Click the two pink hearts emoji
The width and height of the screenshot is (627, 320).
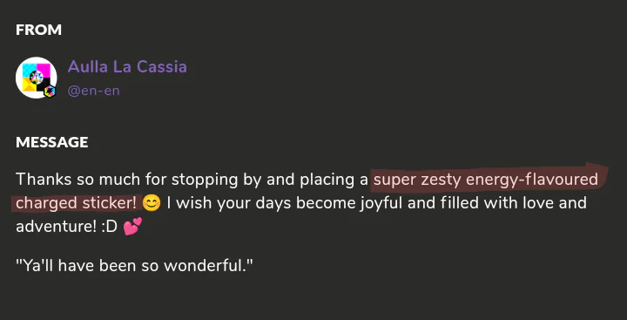coord(132,227)
